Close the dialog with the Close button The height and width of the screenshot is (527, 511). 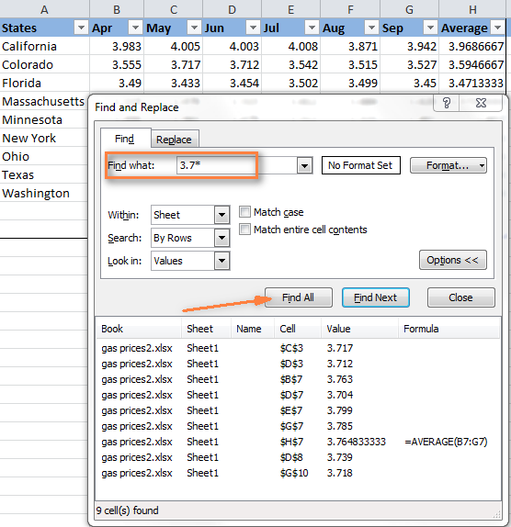pos(460,297)
